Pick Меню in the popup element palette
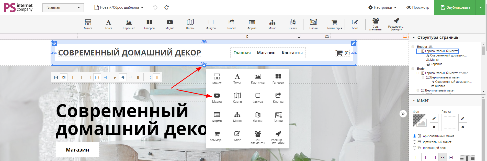 237,117
